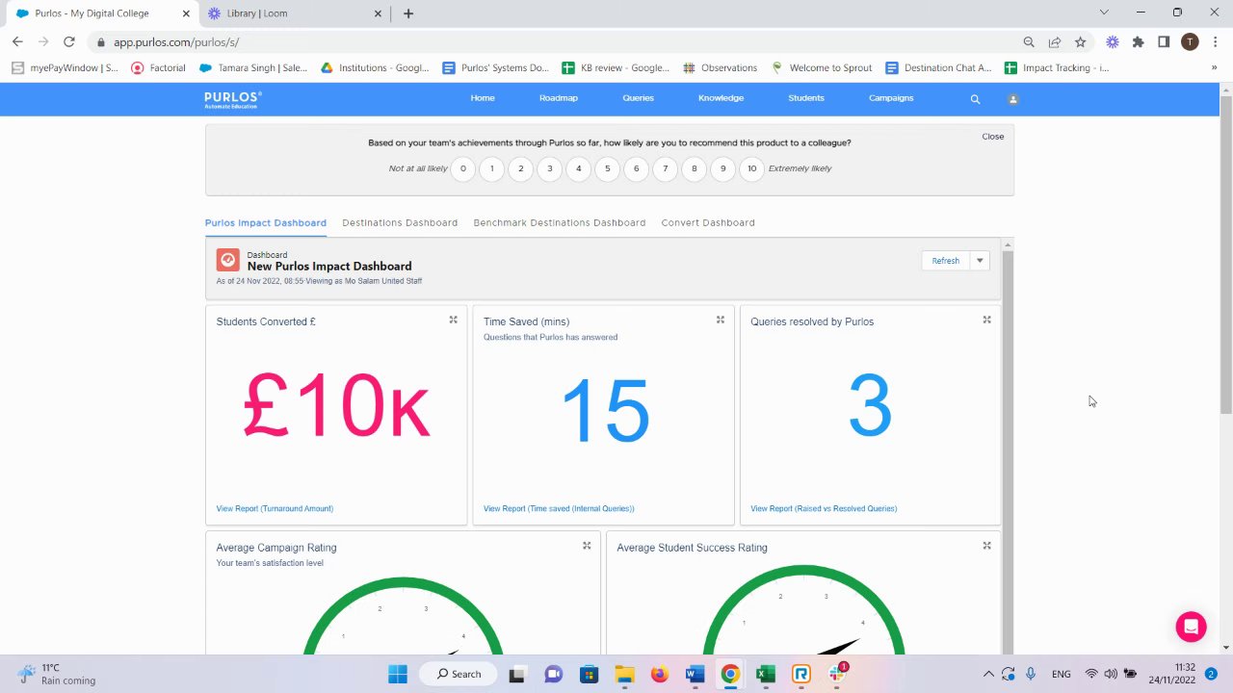The image size is (1233, 693).
Task: Click the Windows taskbar Search box
Action: (458, 674)
